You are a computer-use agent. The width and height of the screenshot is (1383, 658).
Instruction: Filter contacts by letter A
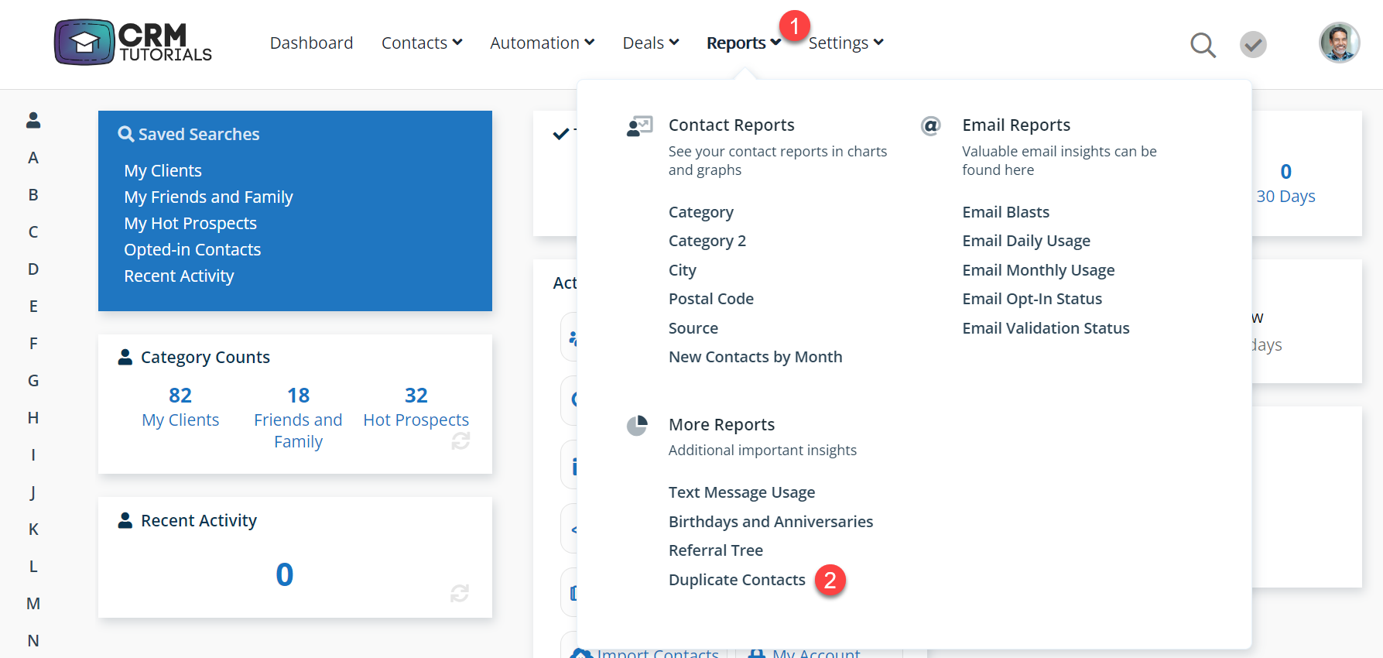(x=33, y=158)
